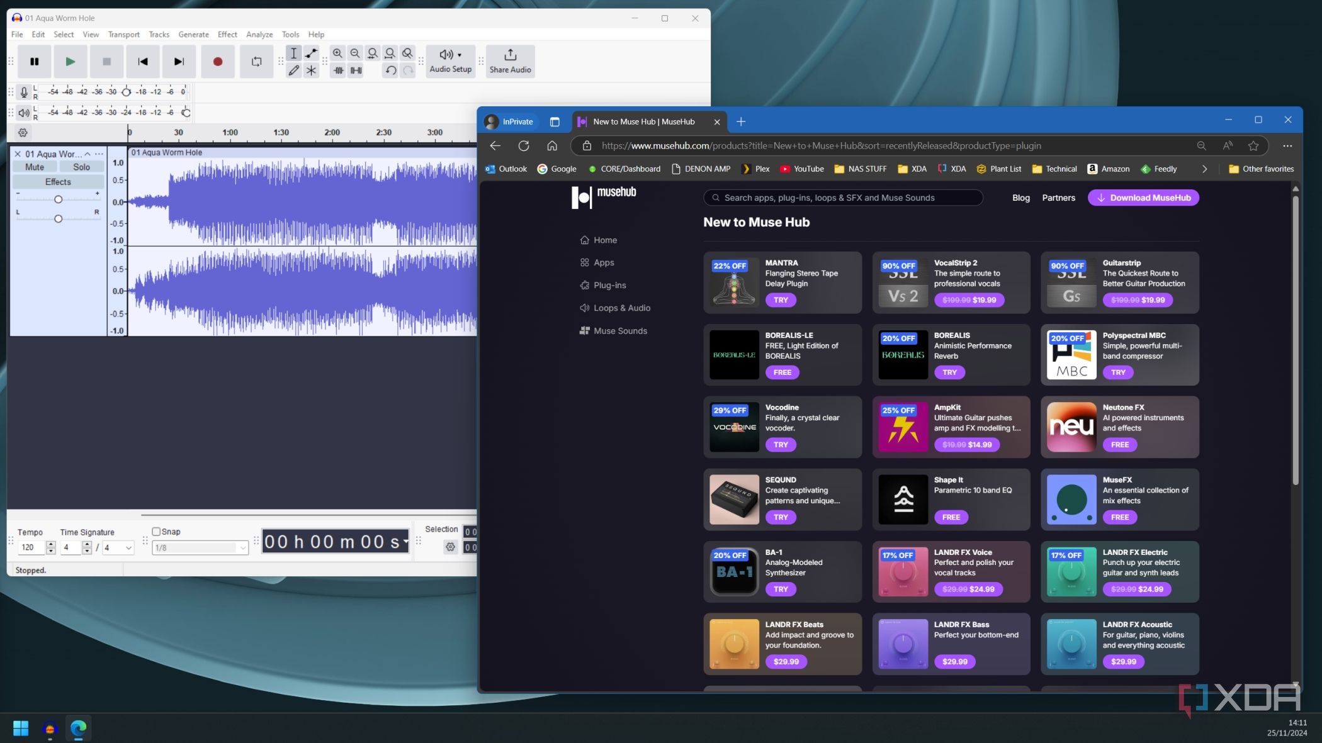This screenshot has height=743, width=1322.
Task: Select the Draw pencil tool
Action: pos(294,70)
